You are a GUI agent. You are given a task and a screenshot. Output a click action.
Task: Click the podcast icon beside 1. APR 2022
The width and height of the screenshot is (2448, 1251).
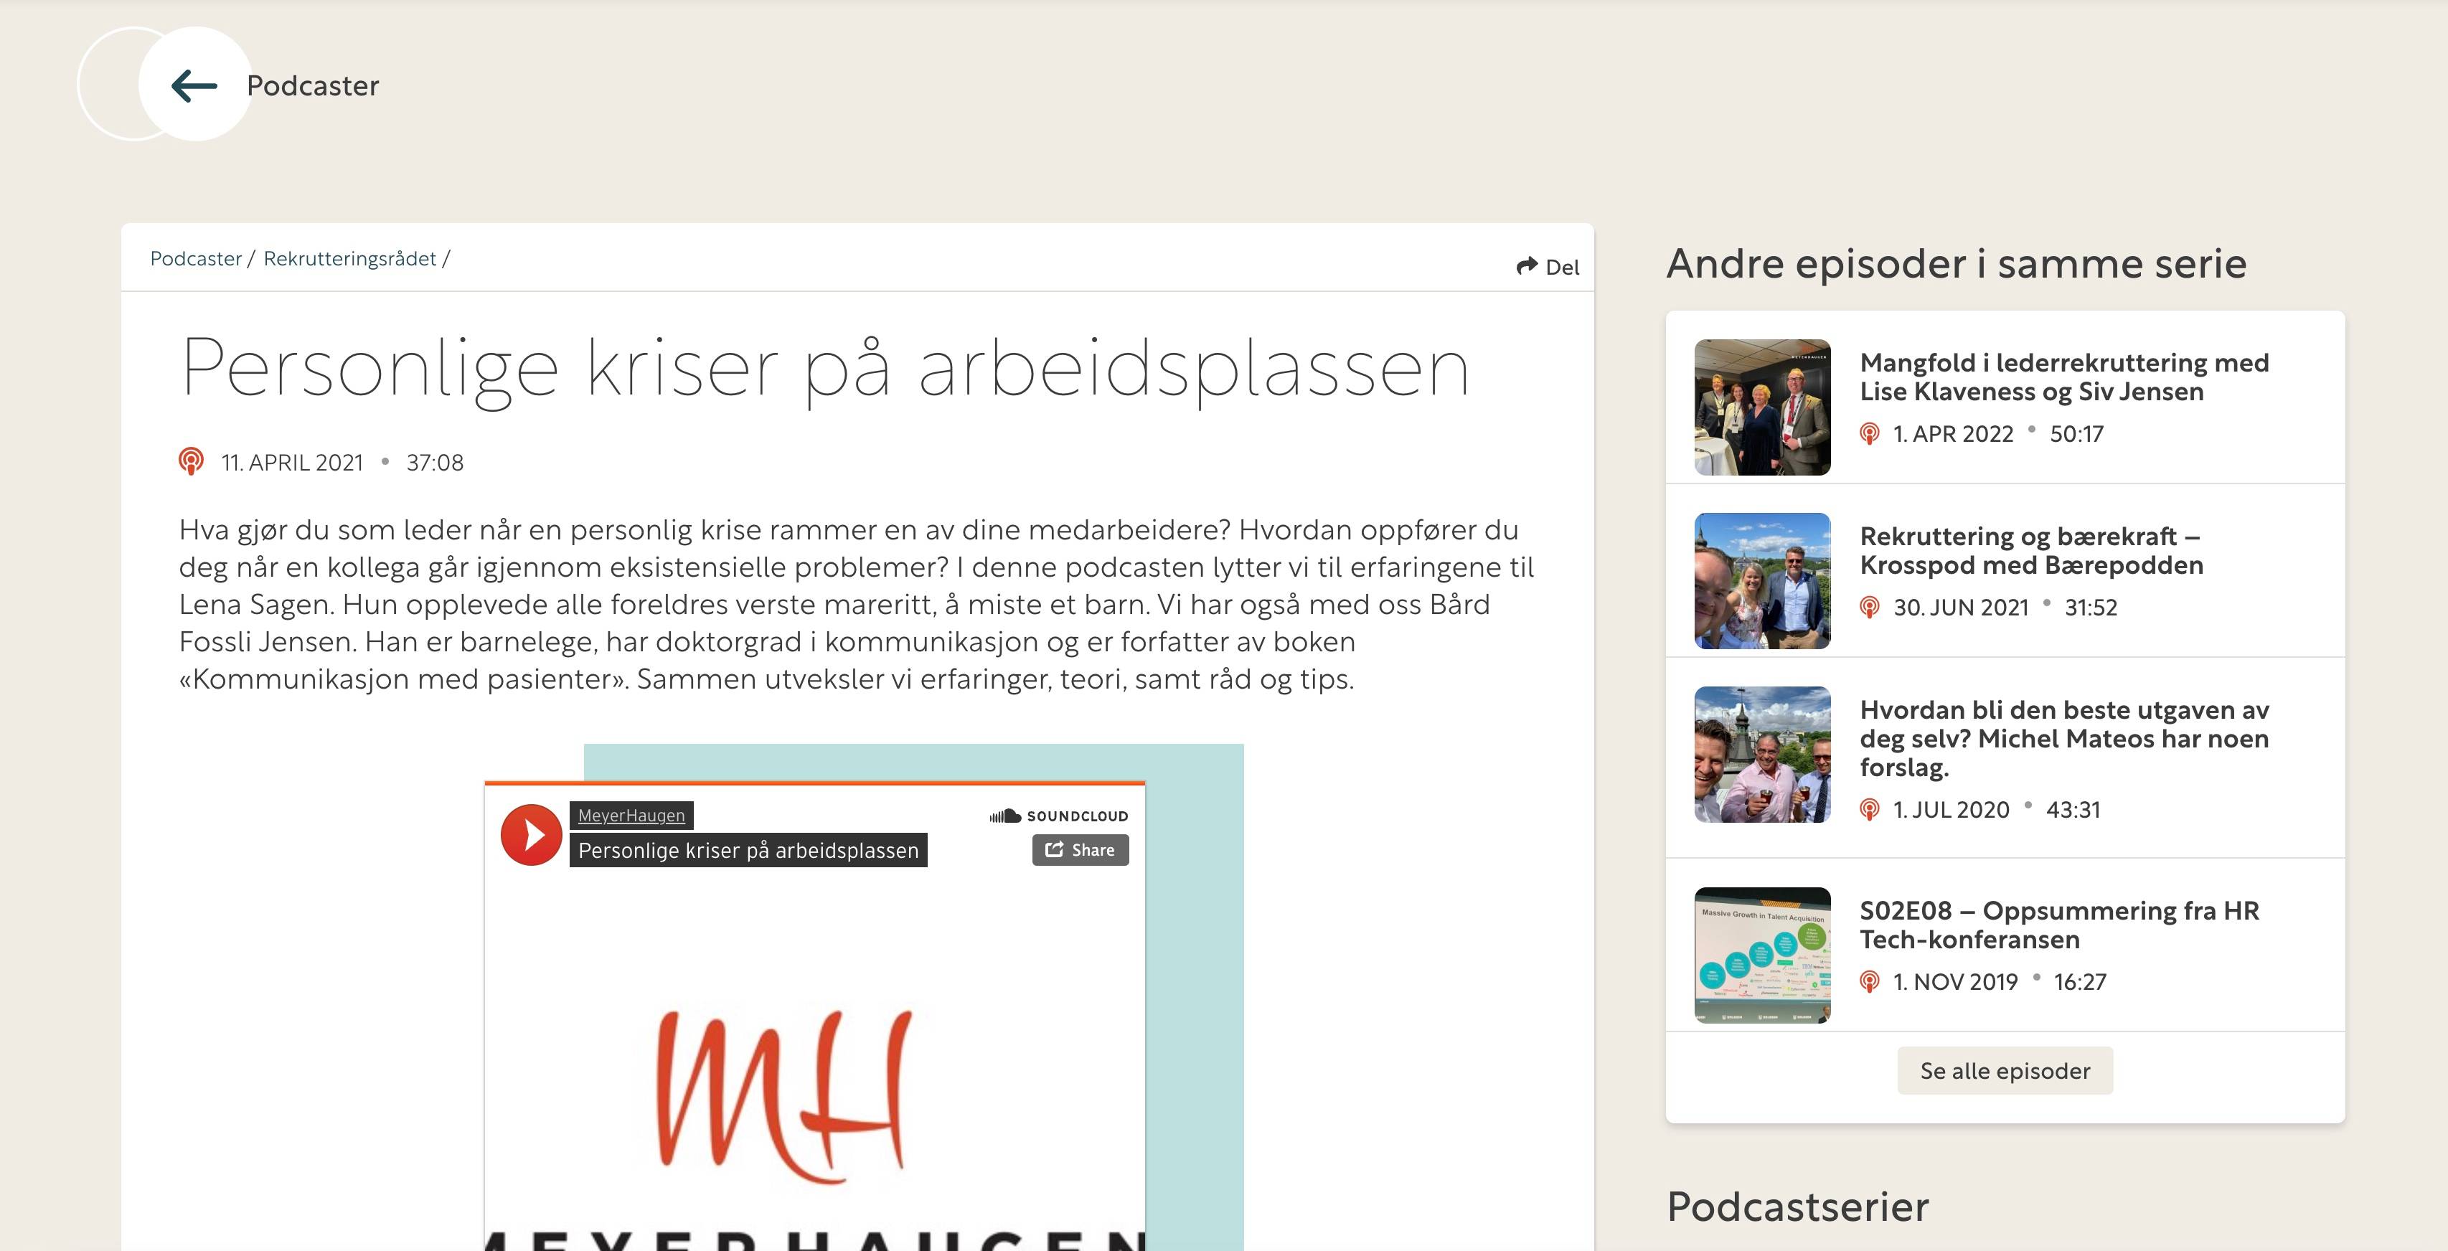[1869, 434]
